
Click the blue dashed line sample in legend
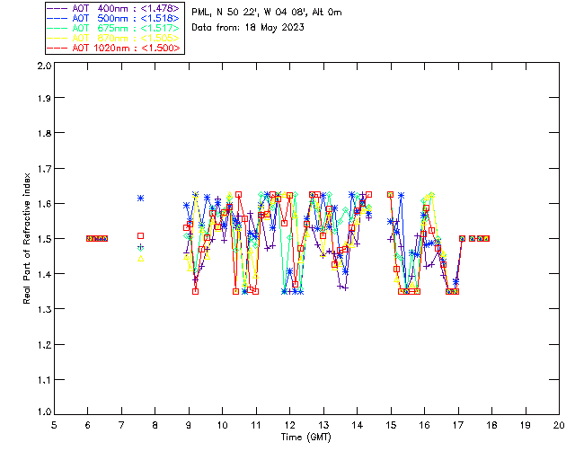point(57,18)
